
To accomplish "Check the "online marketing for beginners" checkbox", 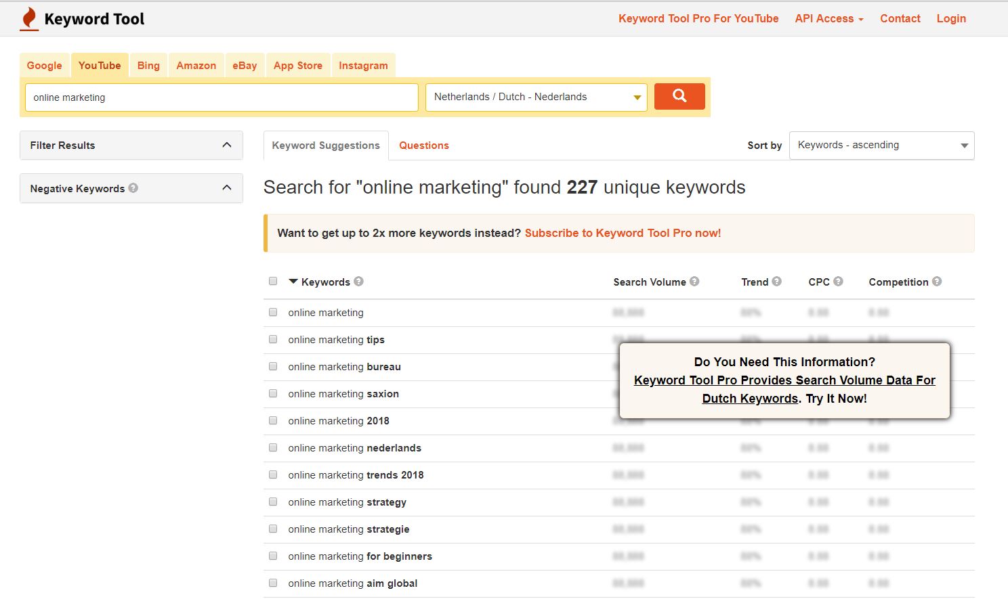I will 273,556.
